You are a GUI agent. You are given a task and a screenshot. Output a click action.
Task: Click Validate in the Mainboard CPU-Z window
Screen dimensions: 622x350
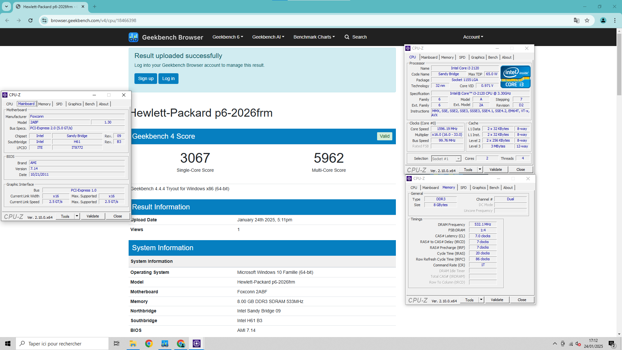pos(93,216)
